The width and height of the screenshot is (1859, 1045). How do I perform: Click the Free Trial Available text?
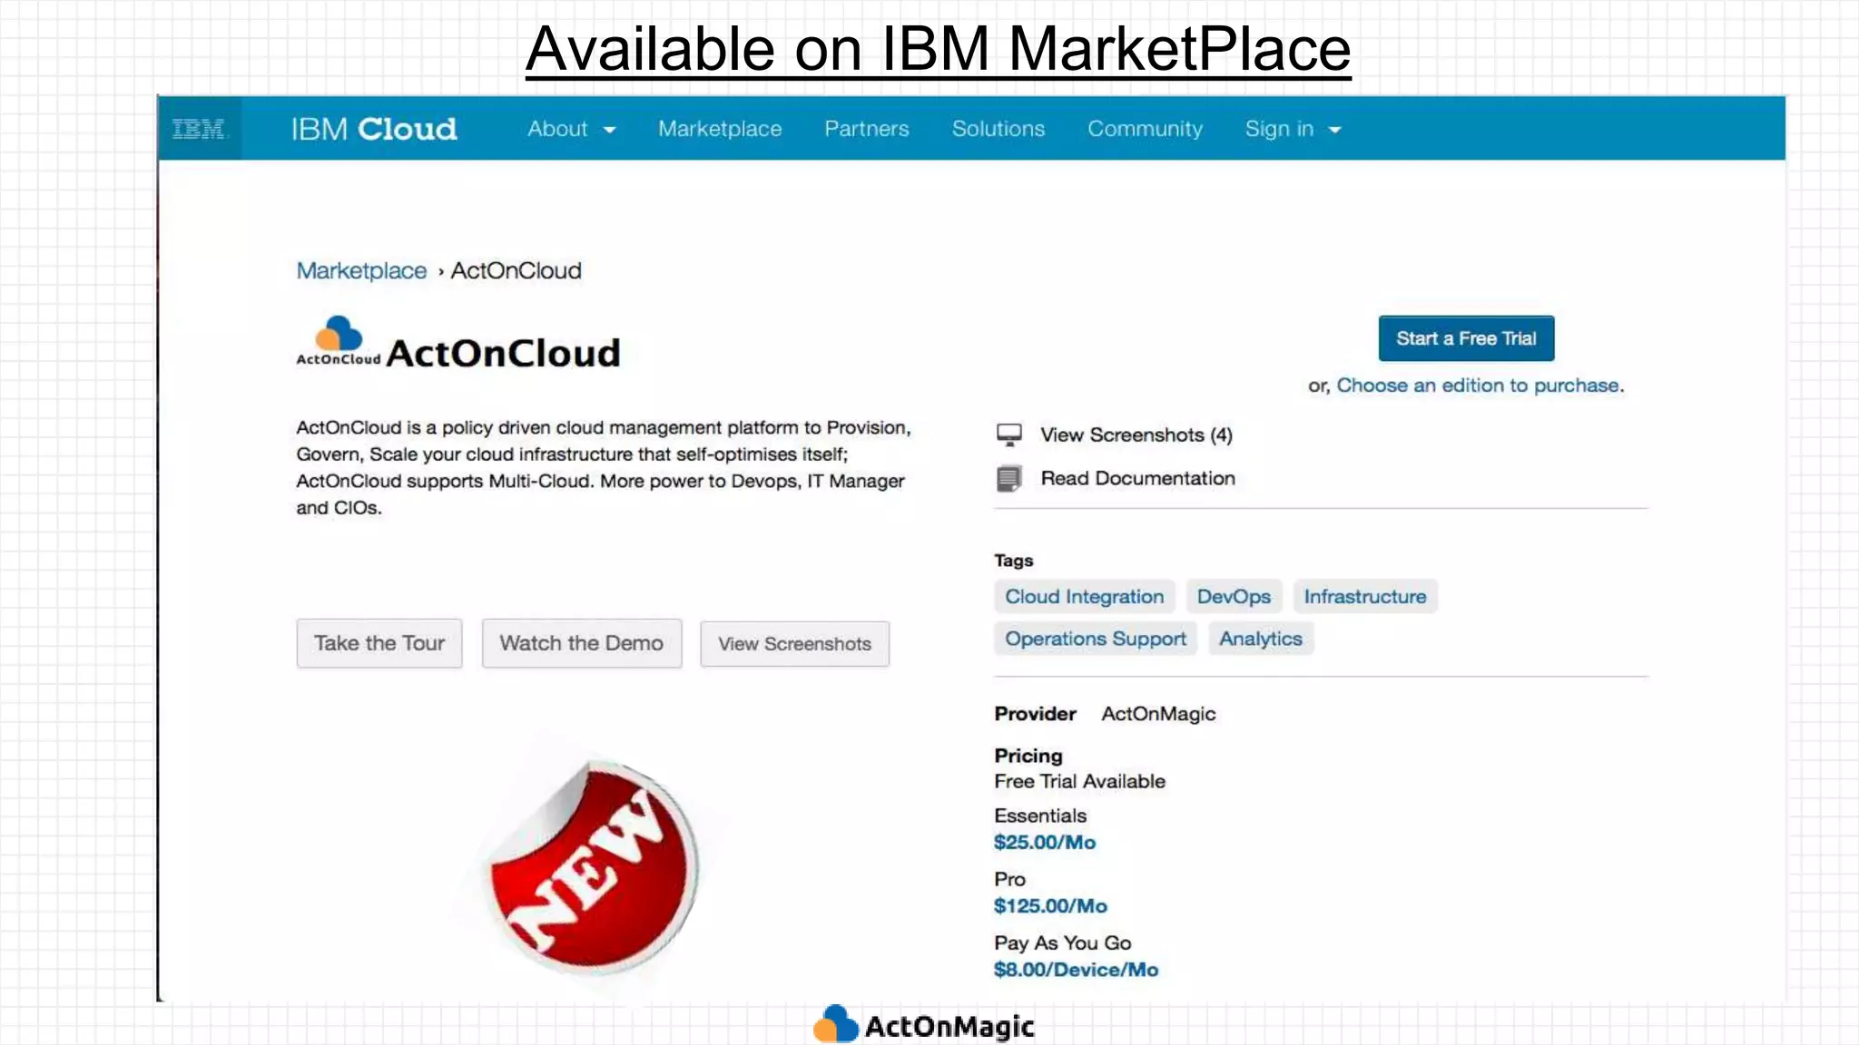(x=1080, y=781)
